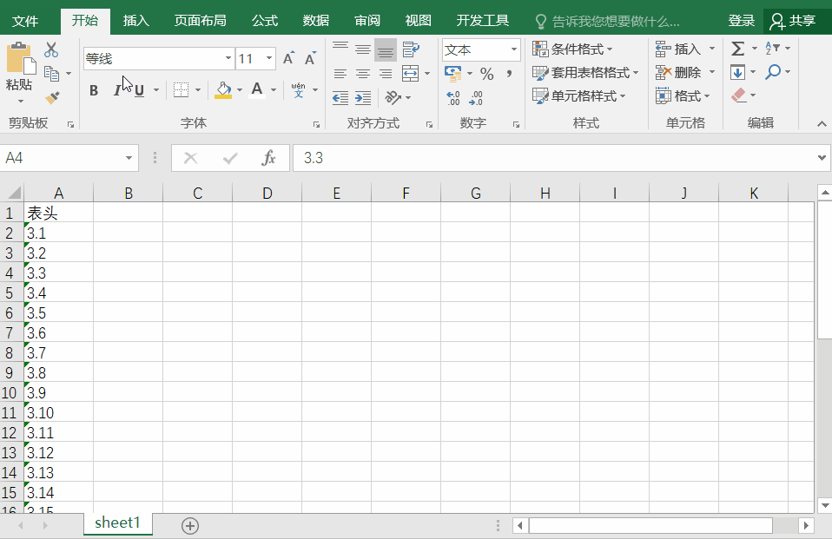The height and width of the screenshot is (539, 832).
Task: Open the 文件 tab
Action: click(25, 21)
